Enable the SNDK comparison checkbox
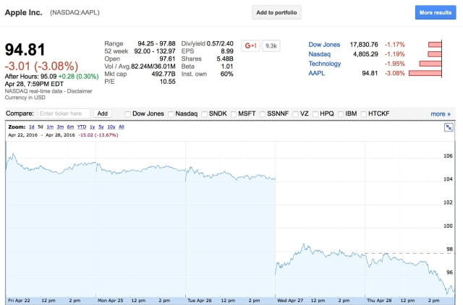This screenshot has height=305, width=463. pyautogui.click(x=204, y=114)
